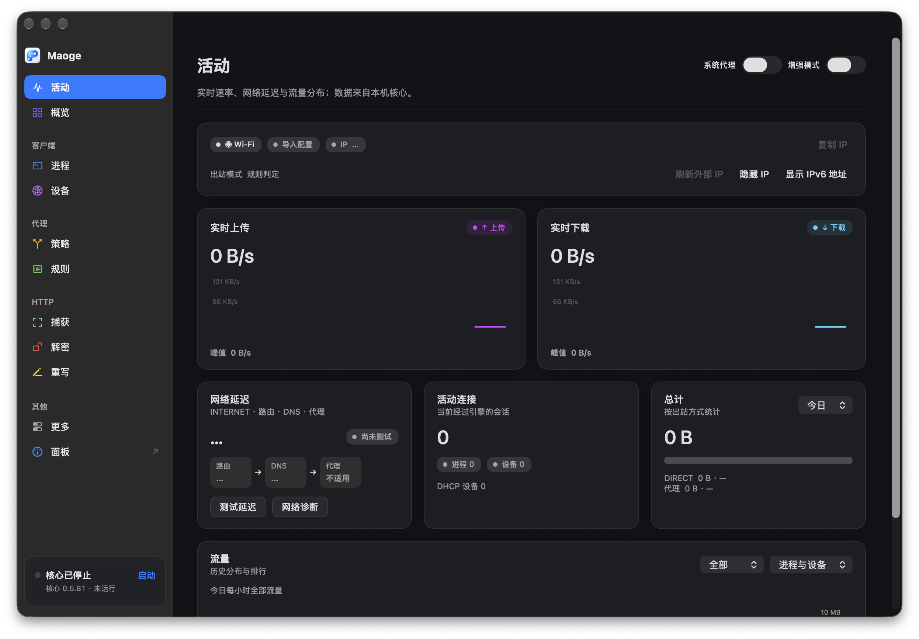The height and width of the screenshot is (639, 919).
Task: Open the 今日 period dropdown
Action: tap(825, 405)
